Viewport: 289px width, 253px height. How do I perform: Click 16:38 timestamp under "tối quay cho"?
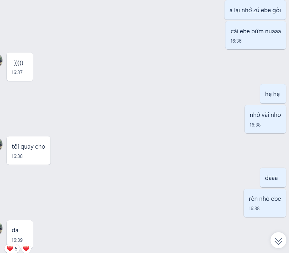pyautogui.click(x=17, y=156)
